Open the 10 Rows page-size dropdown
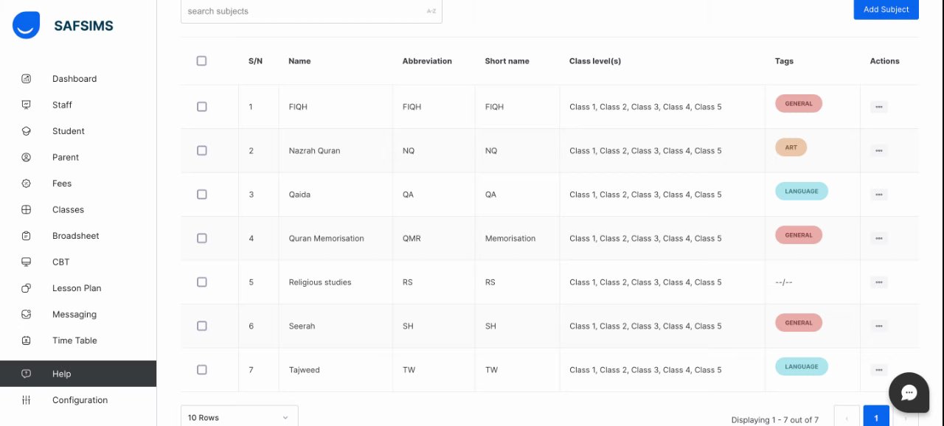Viewport: 944px width, 426px height. coord(239,417)
